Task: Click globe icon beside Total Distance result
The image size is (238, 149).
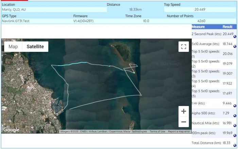Action: [x=235, y=145]
